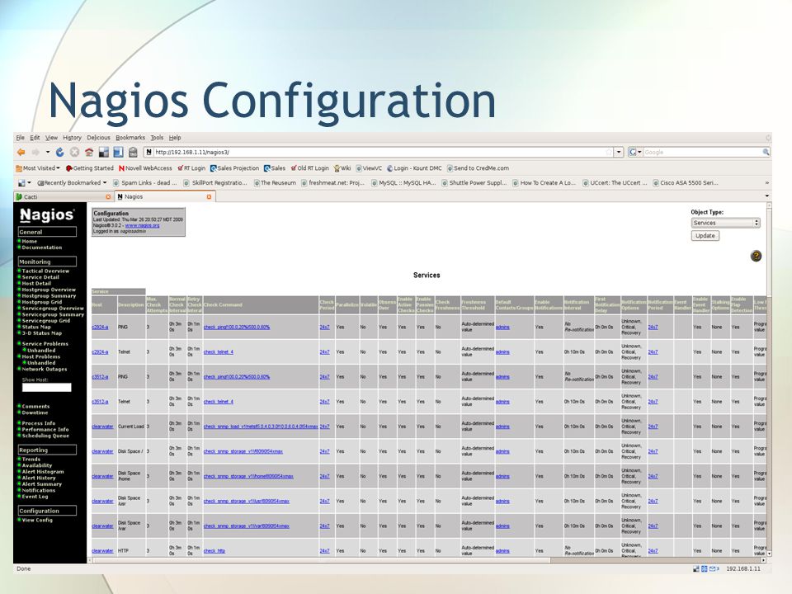This screenshot has height=594, width=792.
Task: Open the Bookmarks menu
Action: point(130,138)
